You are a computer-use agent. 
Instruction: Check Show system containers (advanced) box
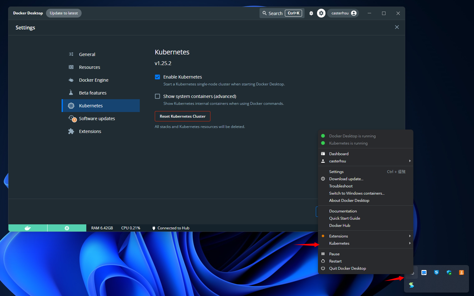(x=158, y=96)
